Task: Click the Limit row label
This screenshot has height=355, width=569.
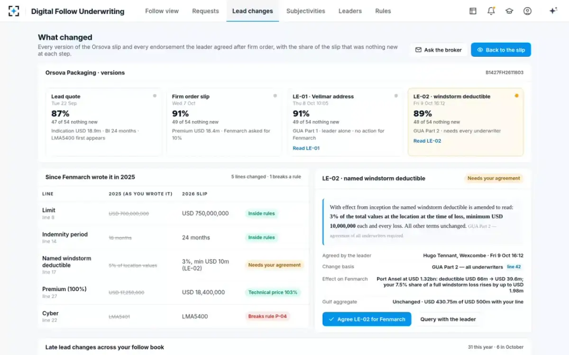Action: [x=49, y=210]
